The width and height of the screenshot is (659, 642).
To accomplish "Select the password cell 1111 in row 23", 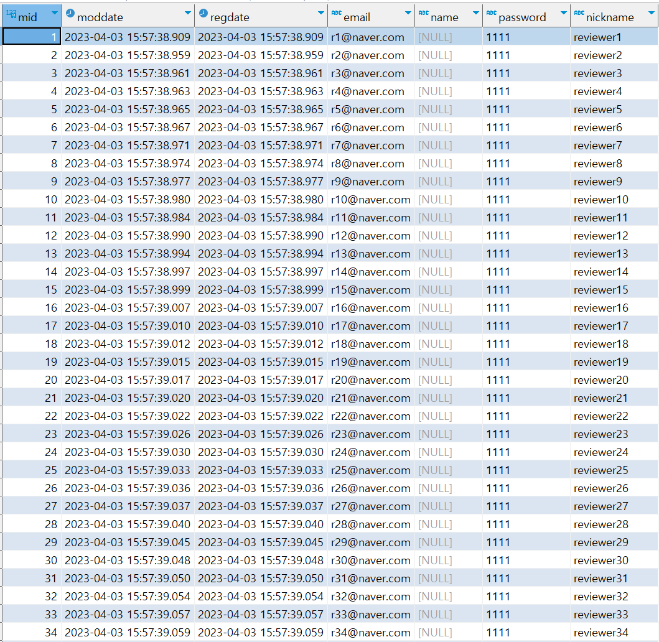I will (526, 434).
